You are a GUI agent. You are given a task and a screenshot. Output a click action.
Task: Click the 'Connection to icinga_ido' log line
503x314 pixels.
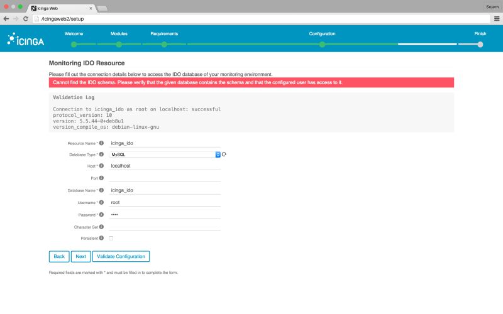click(x=137, y=109)
